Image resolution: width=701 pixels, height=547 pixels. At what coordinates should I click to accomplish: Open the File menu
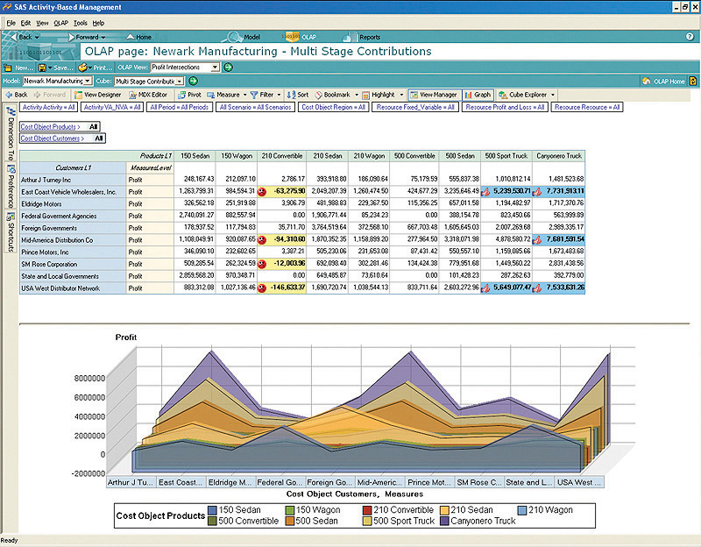11,23
